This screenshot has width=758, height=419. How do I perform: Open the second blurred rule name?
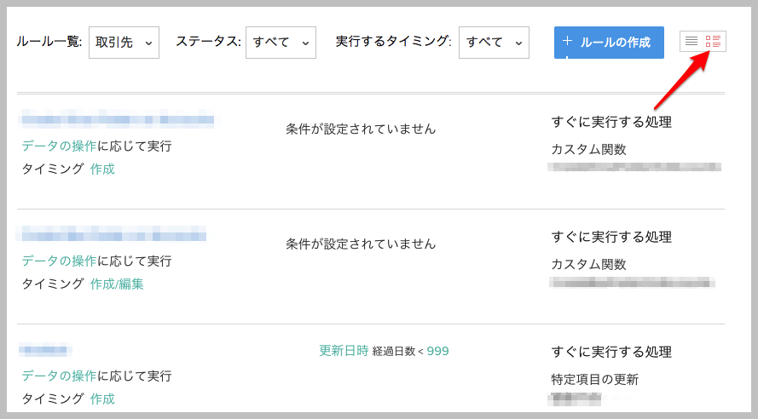[x=112, y=234]
